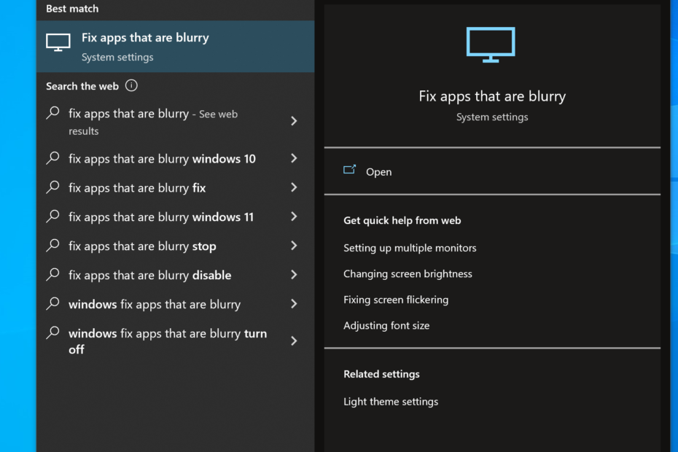This screenshot has height=452, width=678.
Task: Expand the arrow for 'See web results'
Action: click(x=294, y=121)
